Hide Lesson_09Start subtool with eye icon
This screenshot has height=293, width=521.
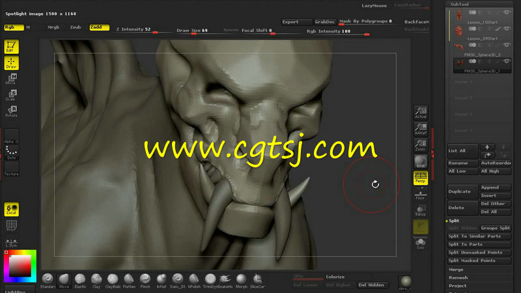pyautogui.click(x=507, y=29)
